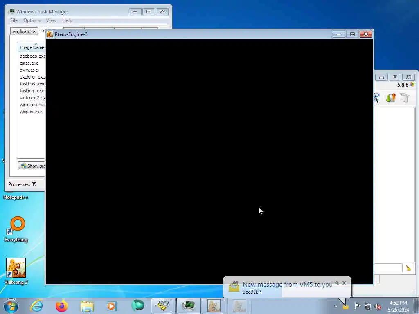Select the dwm.exe process
419x314 pixels.
[29, 70]
